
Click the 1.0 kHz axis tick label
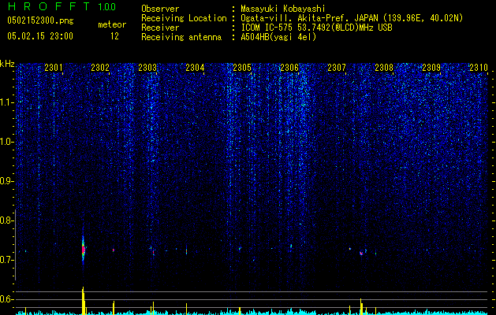tap(6, 142)
